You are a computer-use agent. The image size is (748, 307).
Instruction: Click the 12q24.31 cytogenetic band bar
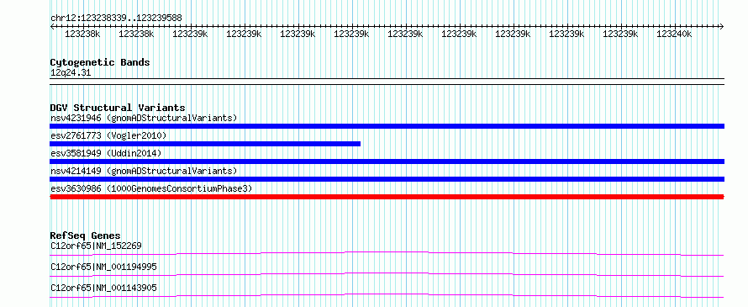(x=387, y=82)
